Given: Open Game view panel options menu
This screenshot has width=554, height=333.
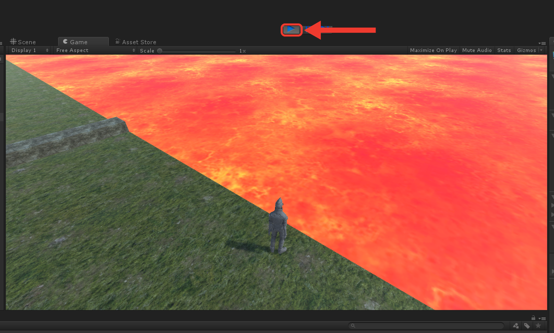Looking at the screenshot, I should pyautogui.click(x=543, y=43).
